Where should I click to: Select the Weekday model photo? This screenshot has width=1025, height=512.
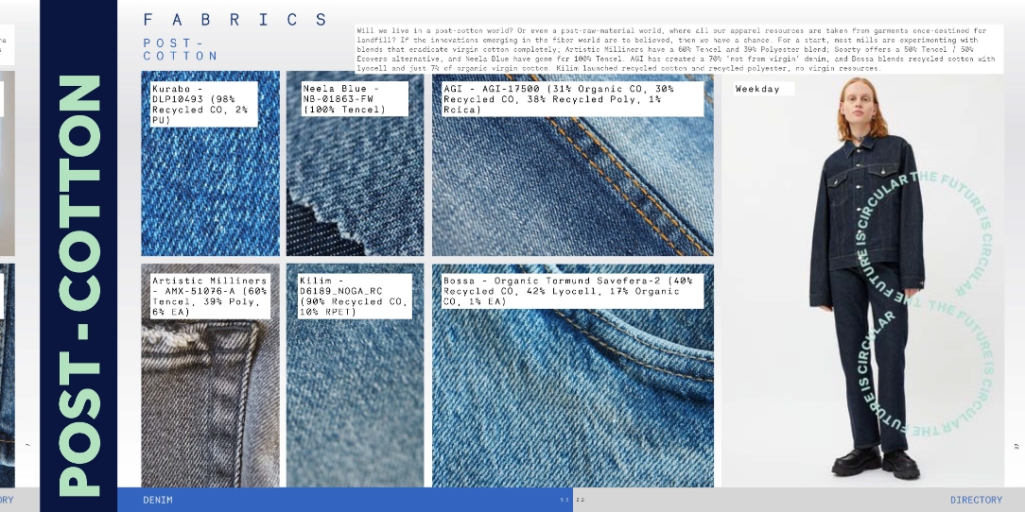[863, 280]
